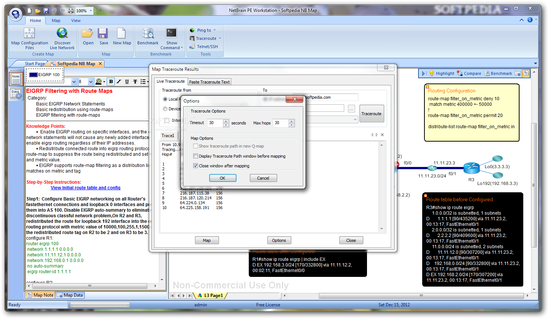Screen dimensions: 549x319
Task: Click Compare on the map toolbar
Action: (469, 73)
